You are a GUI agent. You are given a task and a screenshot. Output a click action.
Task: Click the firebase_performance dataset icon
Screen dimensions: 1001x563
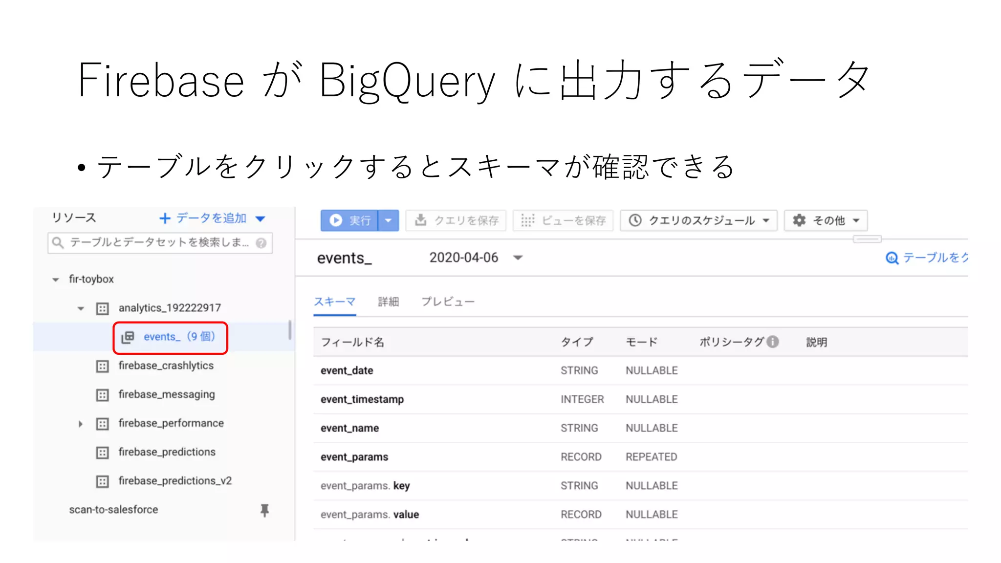click(102, 424)
